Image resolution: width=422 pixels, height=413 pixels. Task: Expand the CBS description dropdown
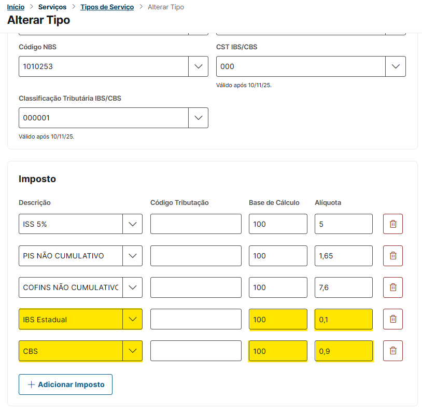click(133, 351)
